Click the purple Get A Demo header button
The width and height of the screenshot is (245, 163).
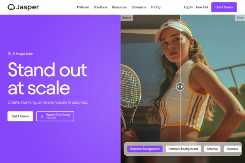pyautogui.click(x=224, y=7)
